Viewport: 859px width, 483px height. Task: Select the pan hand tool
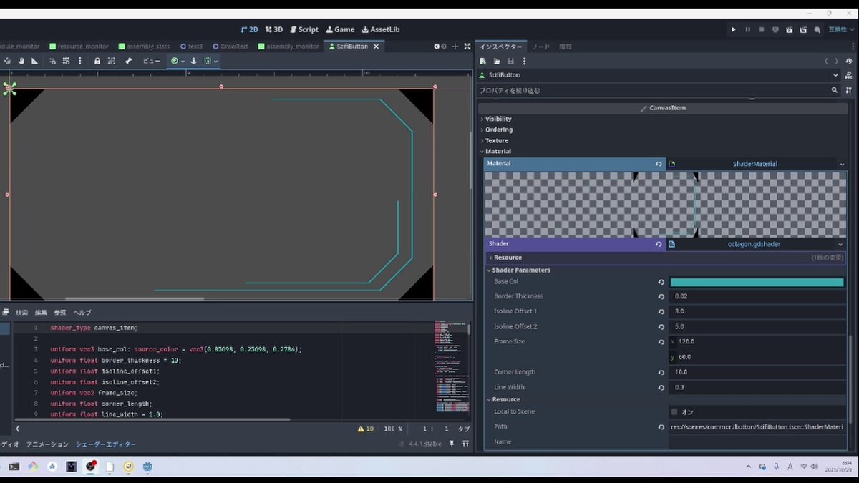[x=21, y=61]
